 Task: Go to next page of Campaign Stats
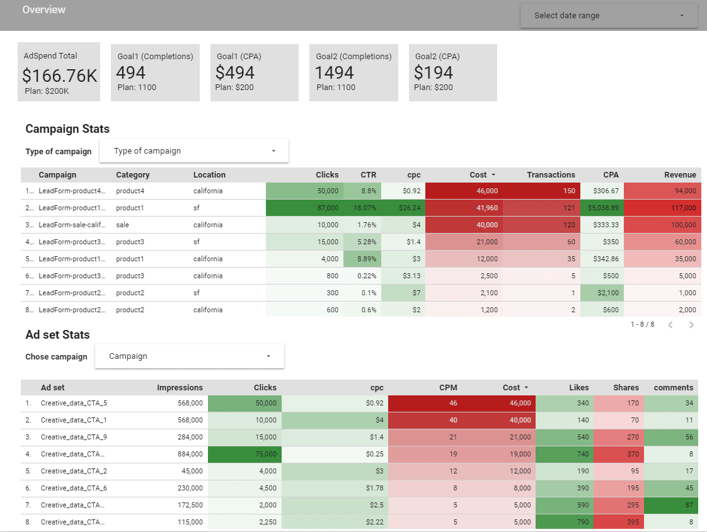691,325
